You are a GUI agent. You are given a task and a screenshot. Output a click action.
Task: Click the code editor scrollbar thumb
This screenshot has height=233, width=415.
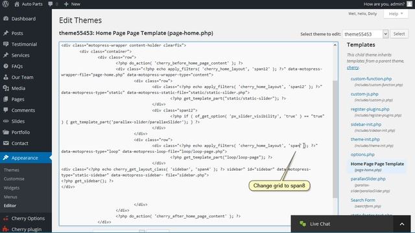(x=335, y=139)
